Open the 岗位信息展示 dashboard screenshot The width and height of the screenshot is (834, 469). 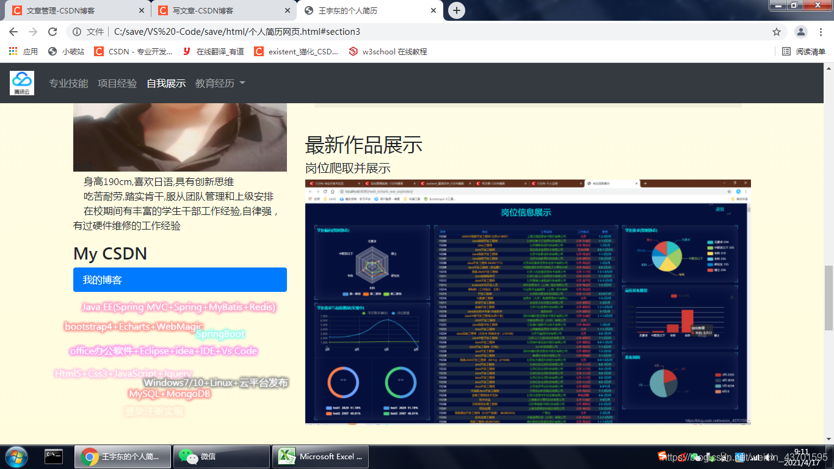[x=528, y=302]
